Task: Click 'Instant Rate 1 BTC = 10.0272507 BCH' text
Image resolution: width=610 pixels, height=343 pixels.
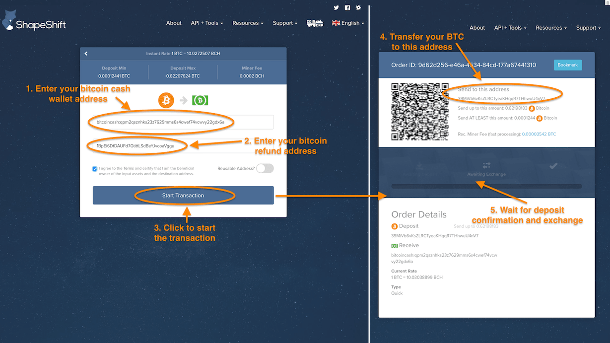Action: 183,54
